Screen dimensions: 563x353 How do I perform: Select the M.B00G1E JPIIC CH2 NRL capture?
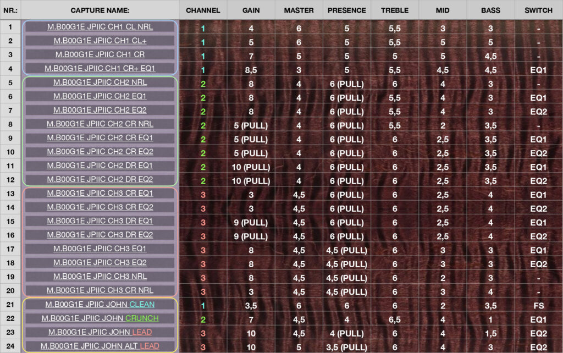point(100,83)
